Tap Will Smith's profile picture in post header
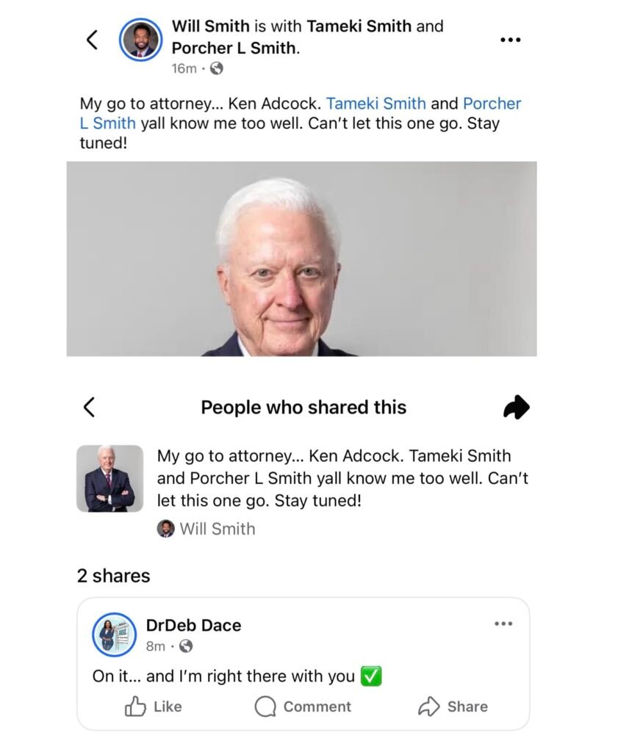The image size is (629, 752). (x=140, y=40)
